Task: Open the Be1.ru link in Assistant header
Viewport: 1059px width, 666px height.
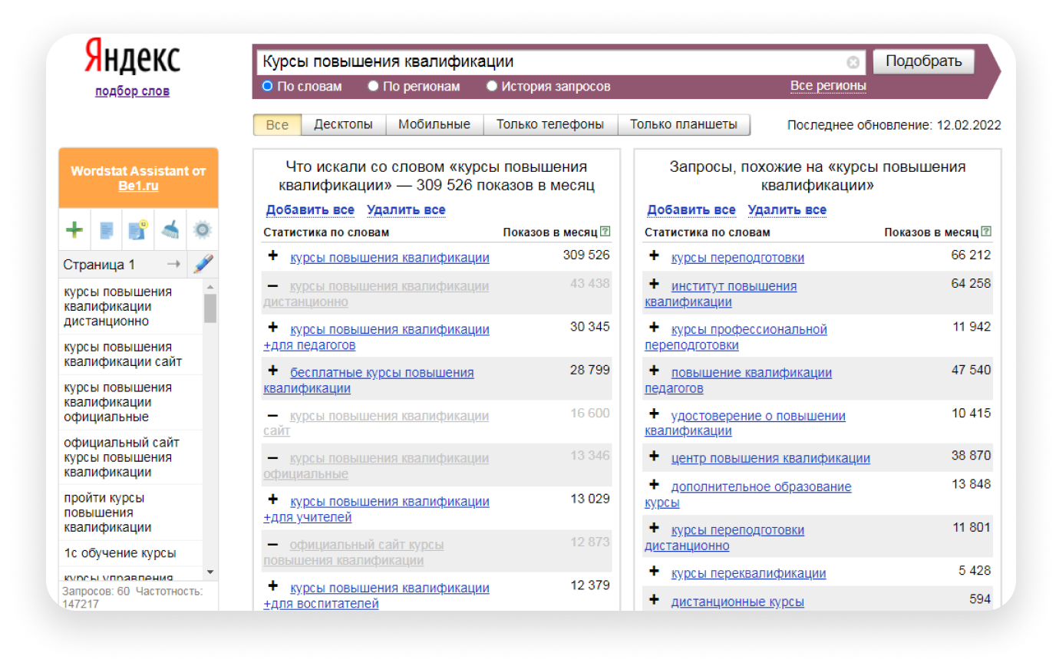Action: point(138,186)
